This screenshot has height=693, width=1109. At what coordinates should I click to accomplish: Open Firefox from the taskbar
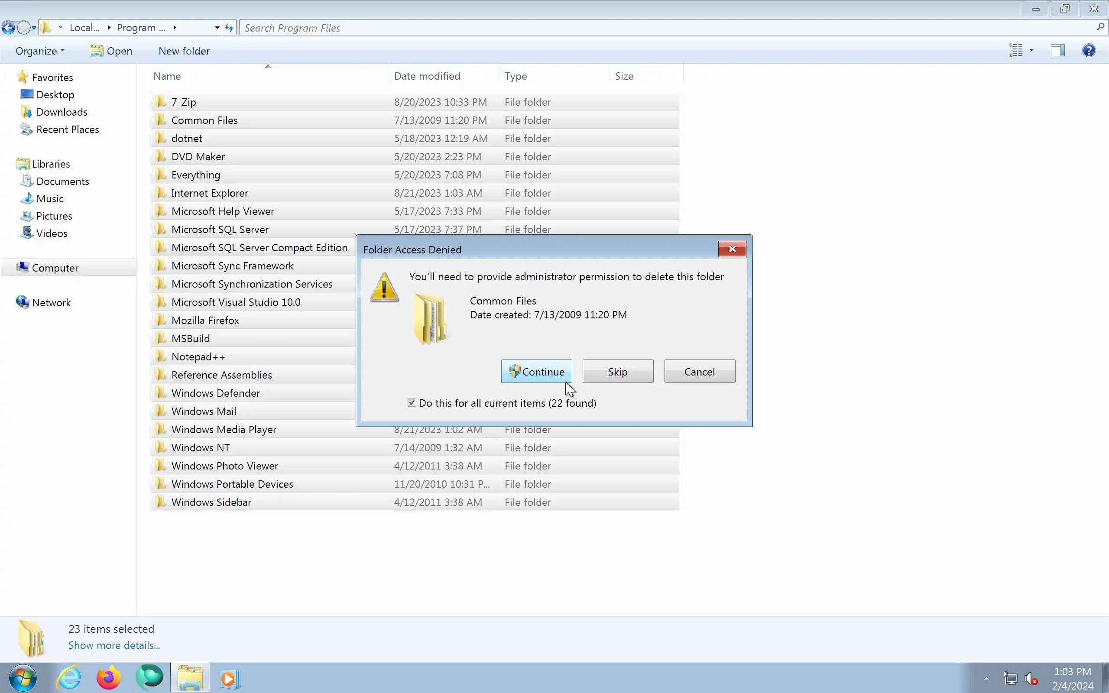pyautogui.click(x=109, y=677)
